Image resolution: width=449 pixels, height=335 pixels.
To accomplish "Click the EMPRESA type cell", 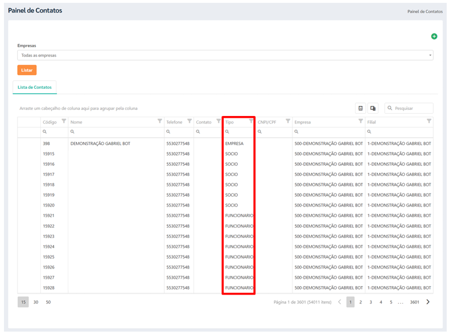I will [x=234, y=144].
